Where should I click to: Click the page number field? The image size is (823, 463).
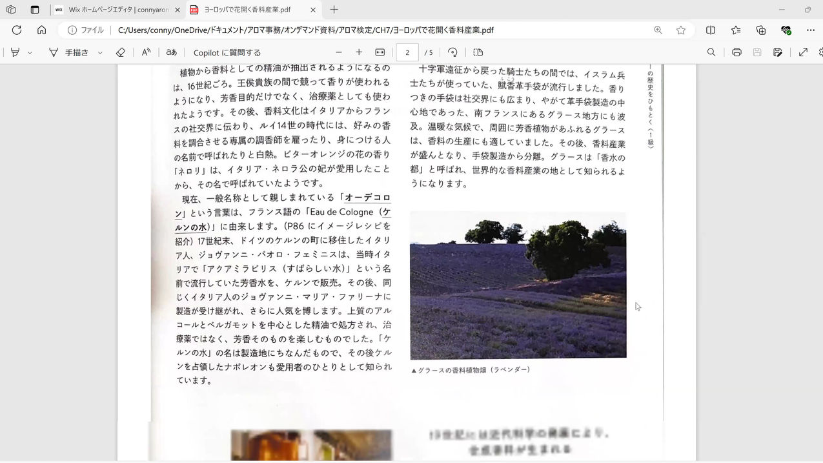click(407, 52)
